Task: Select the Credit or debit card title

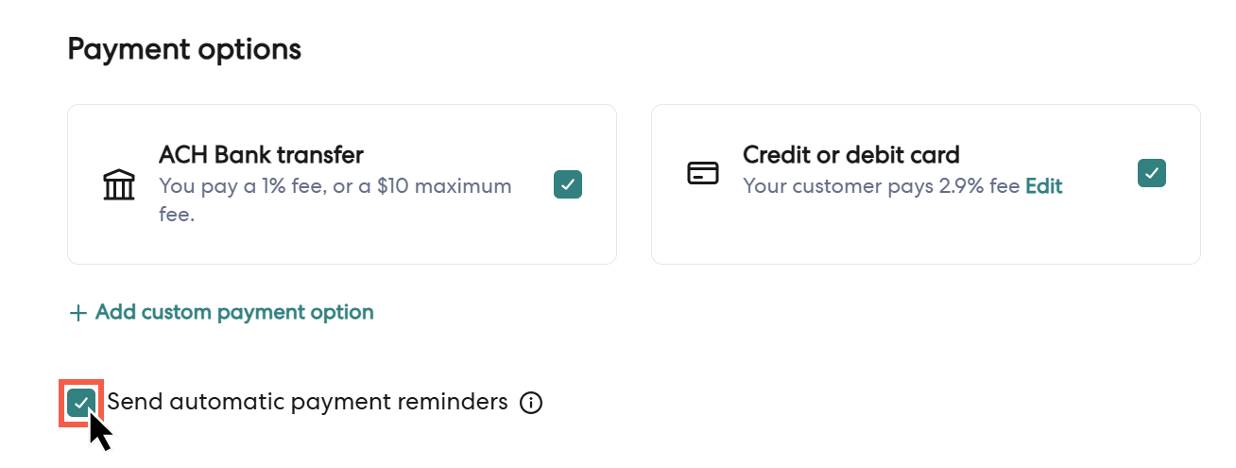Action: click(850, 155)
